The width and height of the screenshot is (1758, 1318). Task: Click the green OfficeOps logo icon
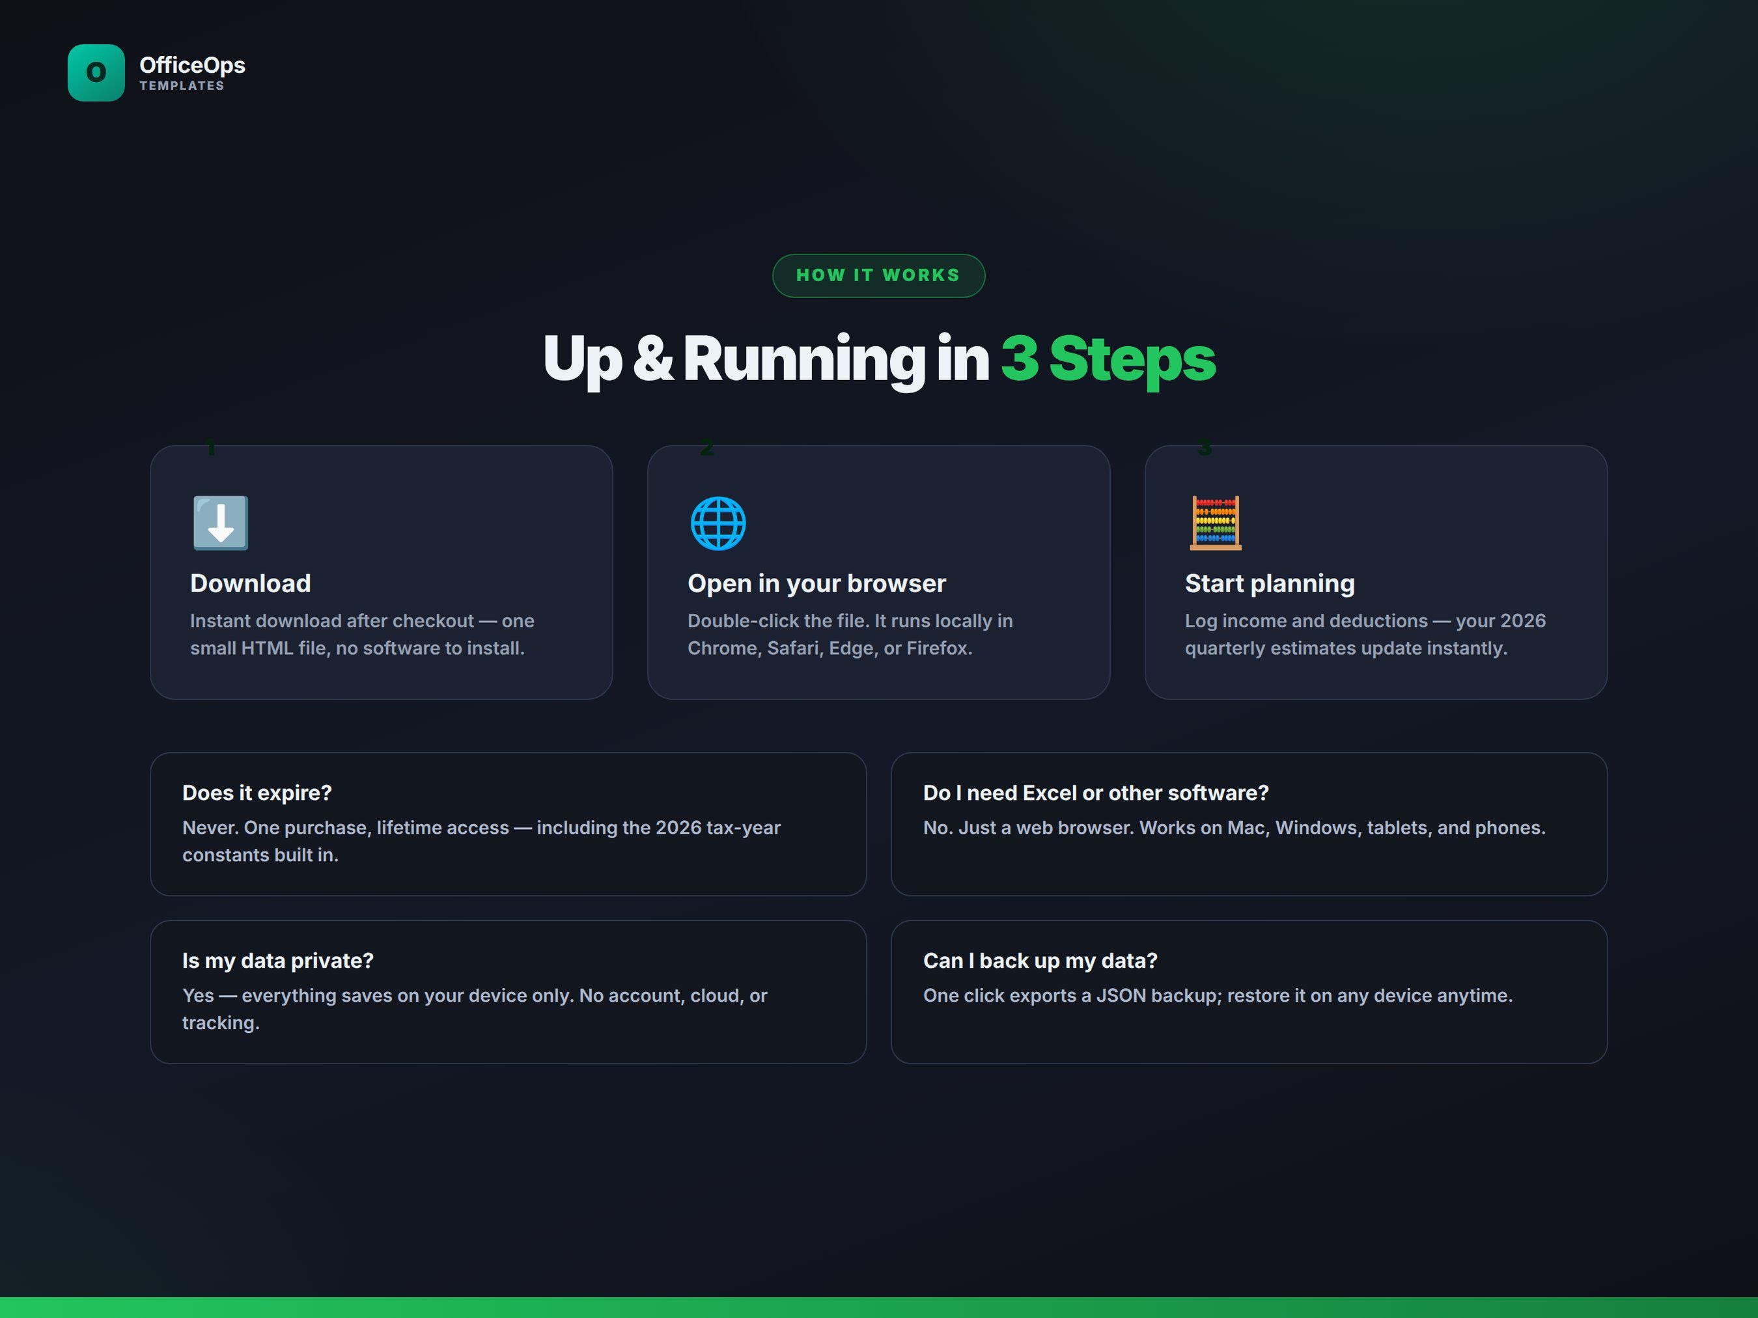[x=96, y=72]
